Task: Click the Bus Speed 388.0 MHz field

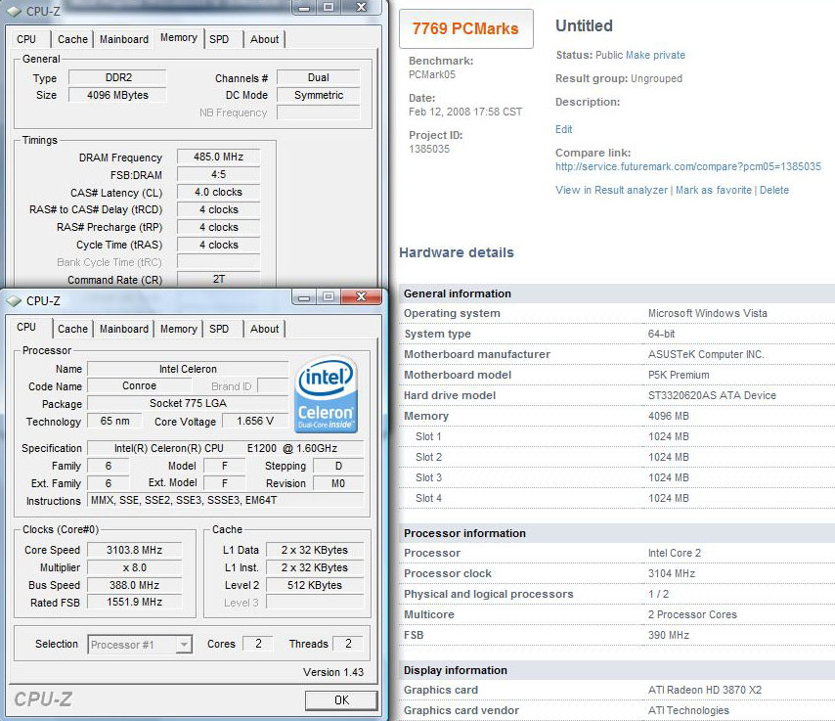Action: pos(134,585)
